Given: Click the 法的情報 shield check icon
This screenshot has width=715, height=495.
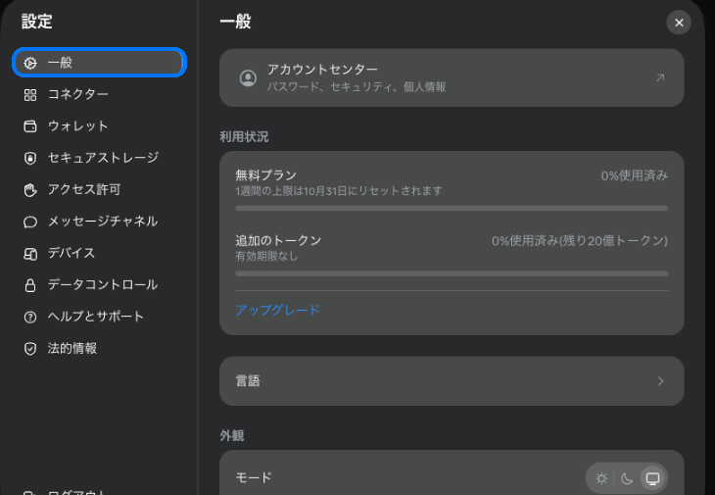Looking at the screenshot, I should pos(30,349).
